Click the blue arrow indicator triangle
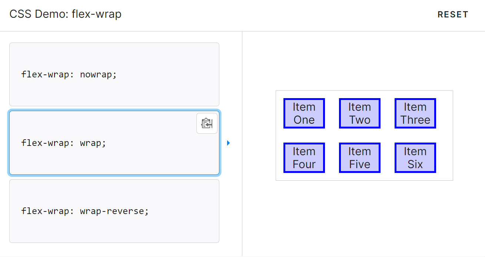This screenshot has width=485, height=257. pos(229,143)
